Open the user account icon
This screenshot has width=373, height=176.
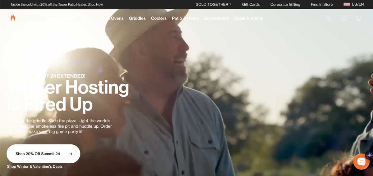[x=344, y=18]
